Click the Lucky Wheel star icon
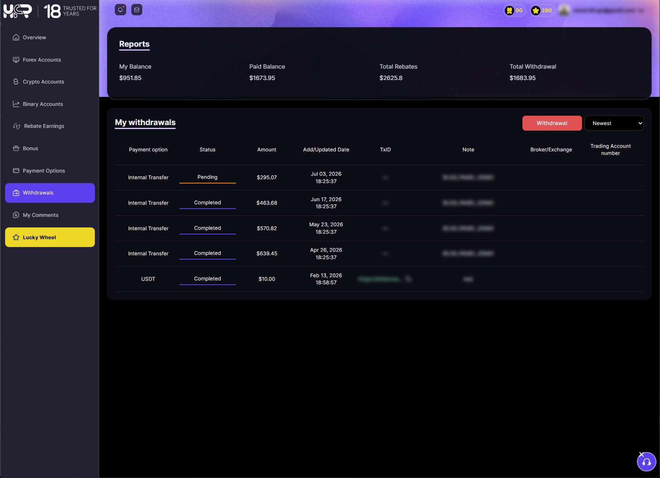The width and height of the screenshot is (660, 478). pos(16,237)
